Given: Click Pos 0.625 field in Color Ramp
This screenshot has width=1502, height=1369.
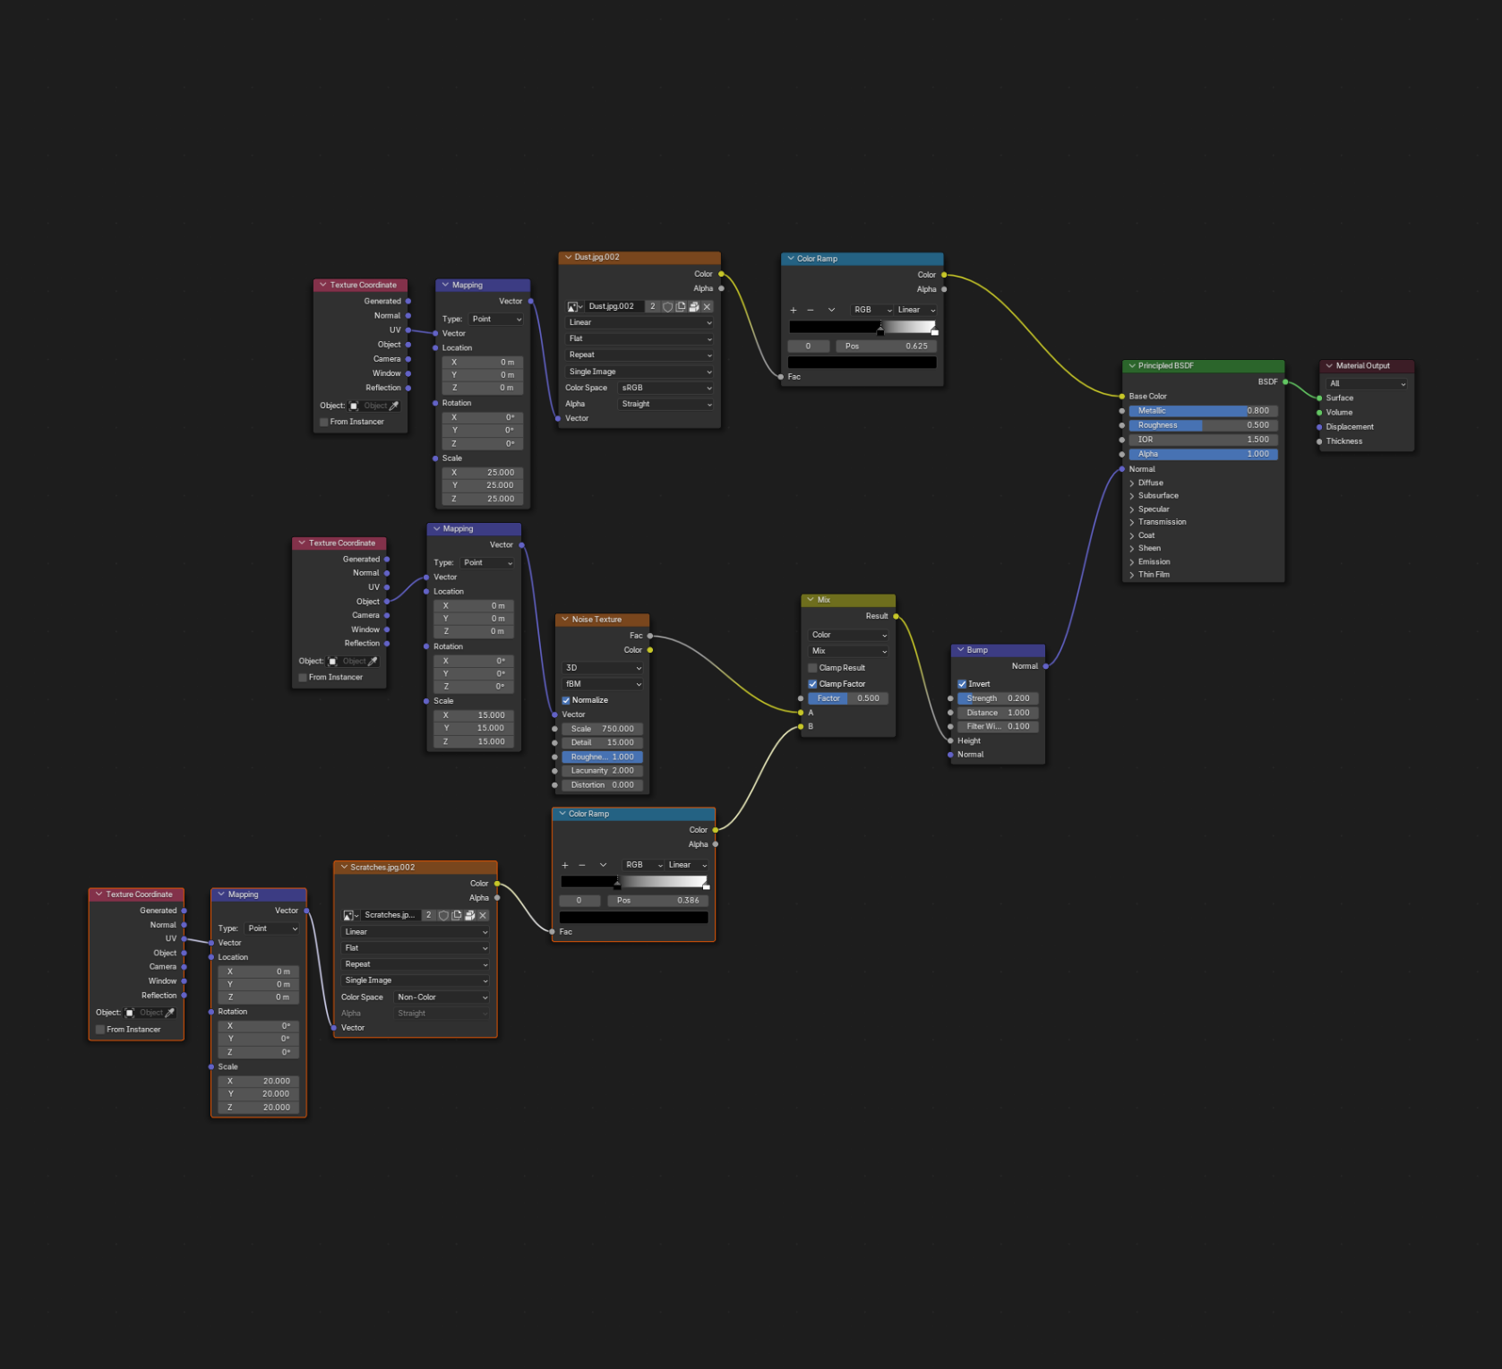Looking at the screenshot, I should [886, 347].
